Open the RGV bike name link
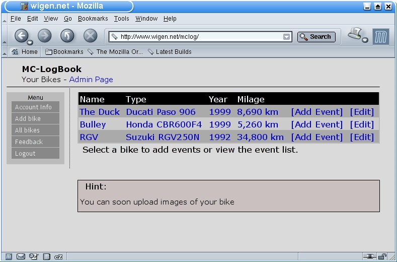 click(89, 137)
